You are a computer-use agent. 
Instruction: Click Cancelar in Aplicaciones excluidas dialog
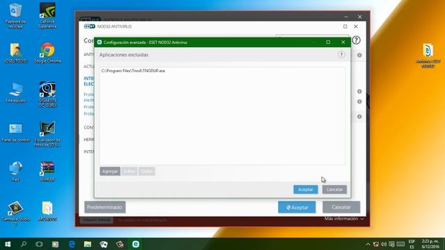pos(334,190)
